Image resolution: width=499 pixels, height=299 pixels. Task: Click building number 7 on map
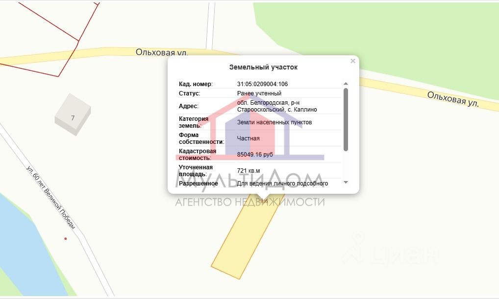73,118
